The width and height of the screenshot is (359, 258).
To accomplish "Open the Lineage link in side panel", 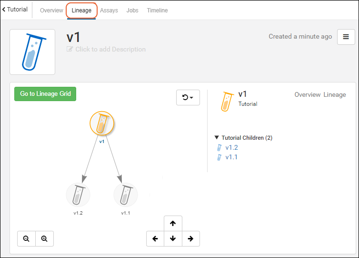I will (x=335, y=94).
